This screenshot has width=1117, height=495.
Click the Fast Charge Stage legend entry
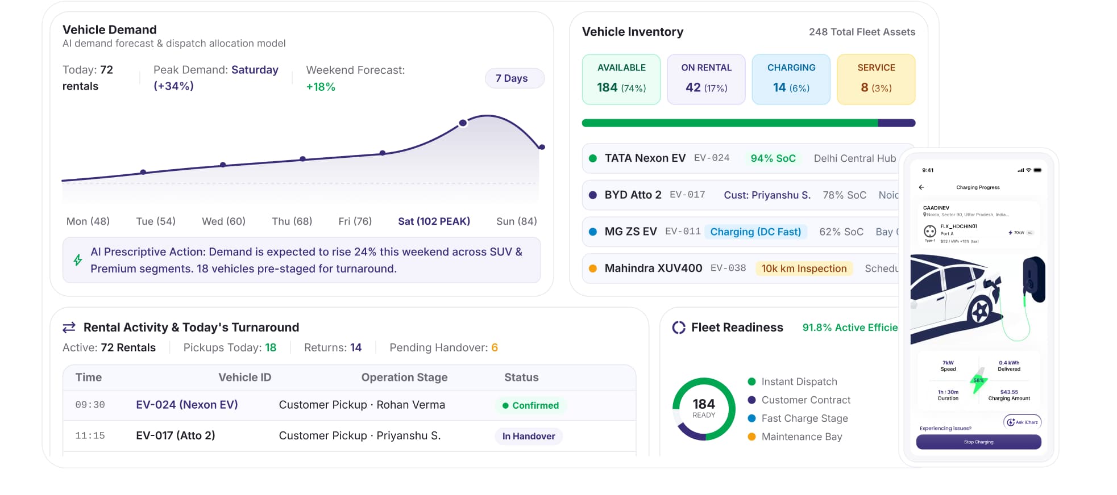pyautogui.click(x=798, y=418)
